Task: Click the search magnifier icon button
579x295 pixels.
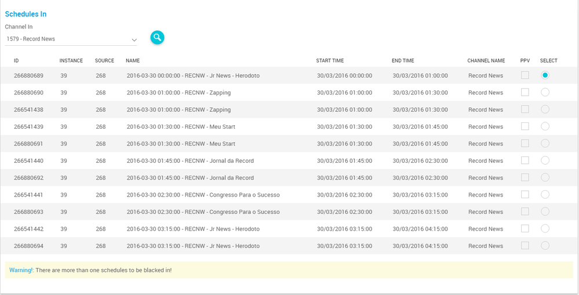Action: 157,38
